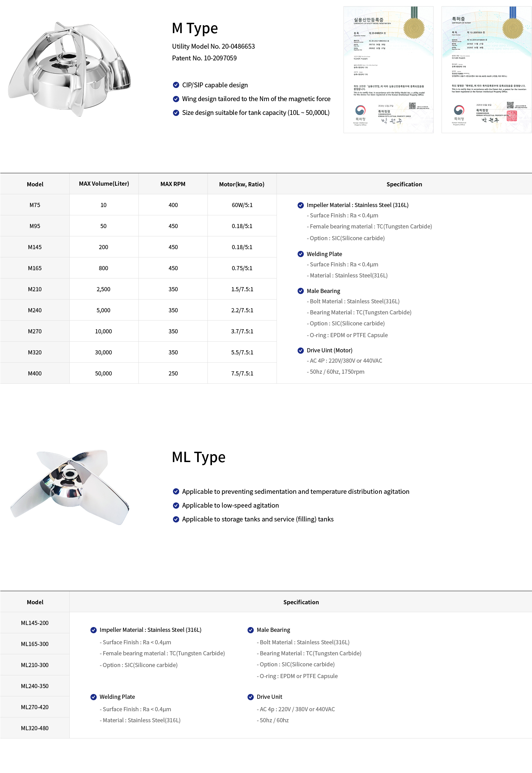The width and height of the screenshot is (532, 773).
Task: Click the Patent No. 10-2097059 text
Action: point(204,58)
